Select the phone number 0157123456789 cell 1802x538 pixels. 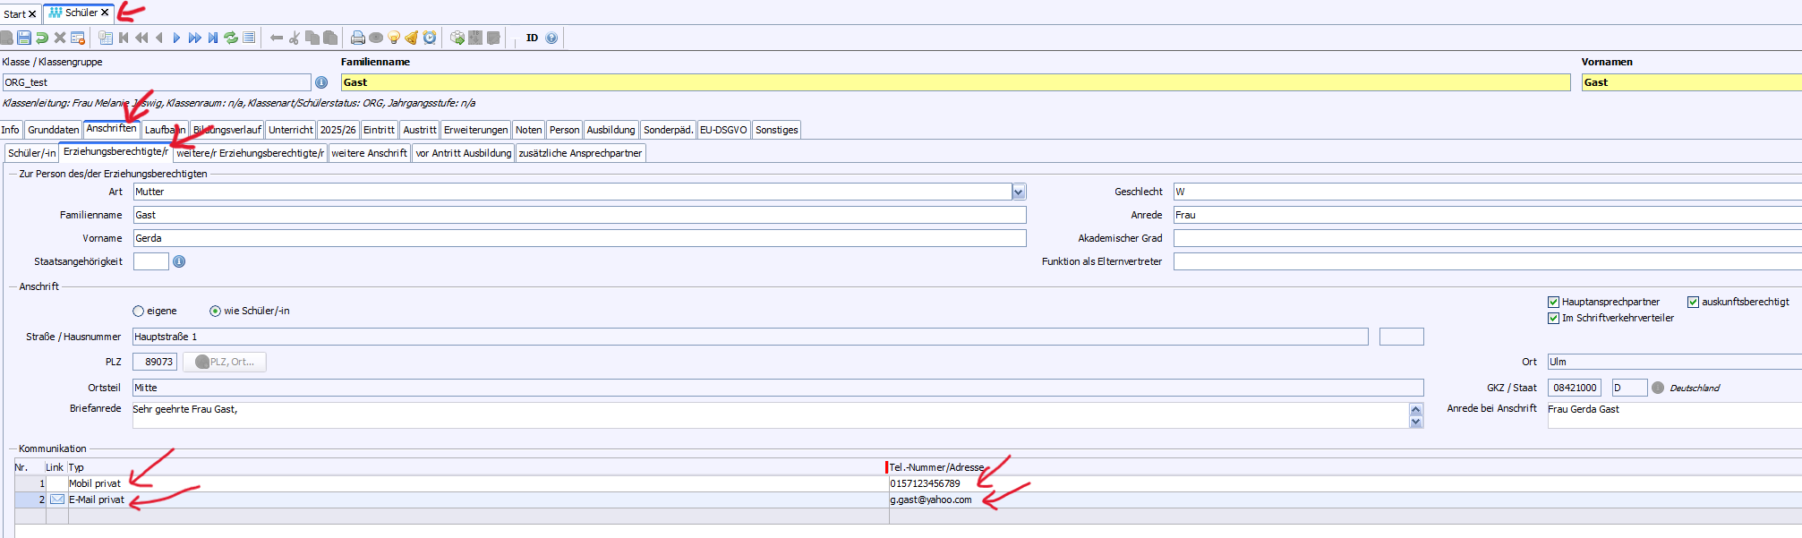pos(1345,483)
